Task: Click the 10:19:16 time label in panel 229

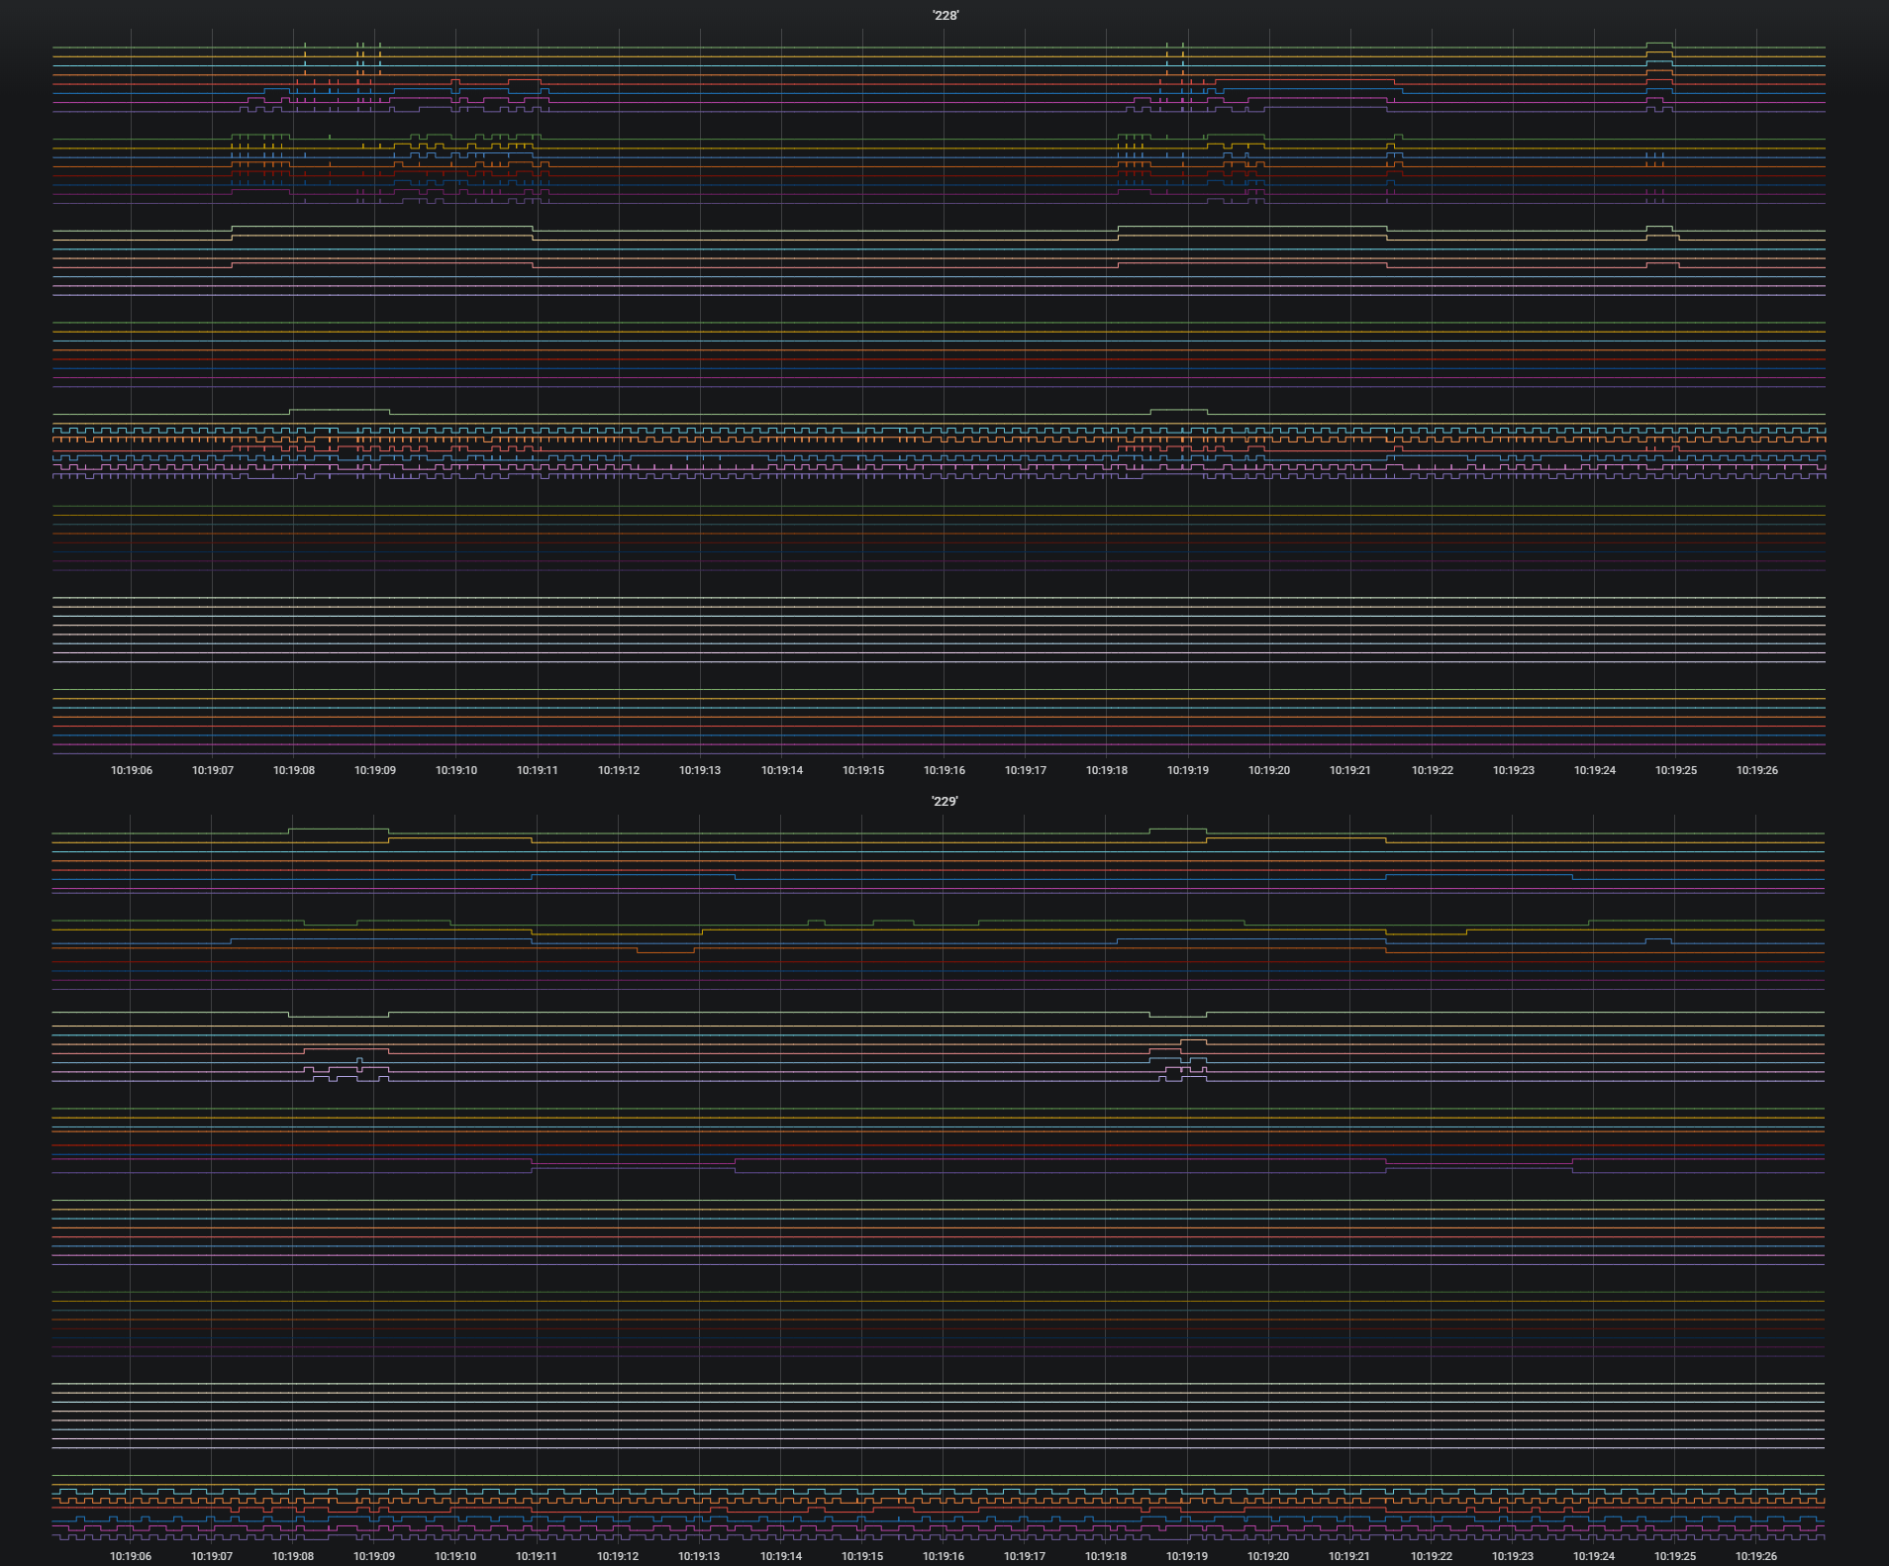Action: click(x=944, y=1556)
